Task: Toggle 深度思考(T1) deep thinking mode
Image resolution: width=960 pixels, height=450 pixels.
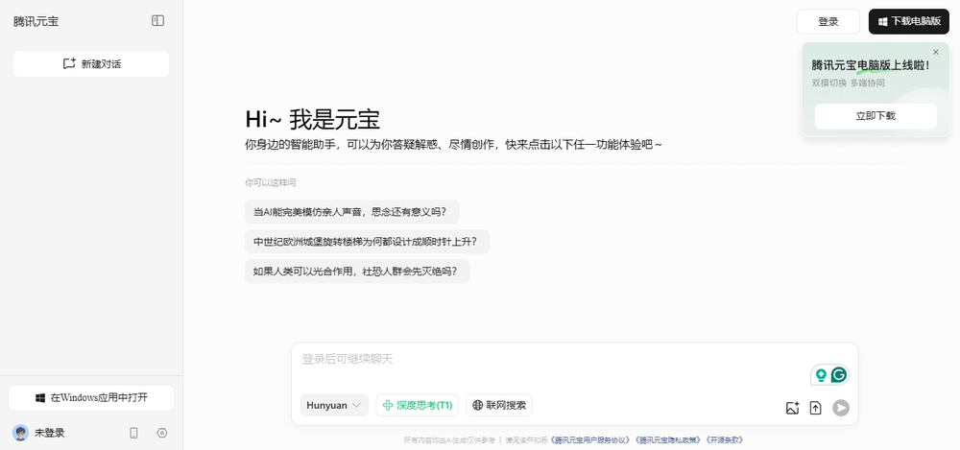Action: tap(418, 405)
